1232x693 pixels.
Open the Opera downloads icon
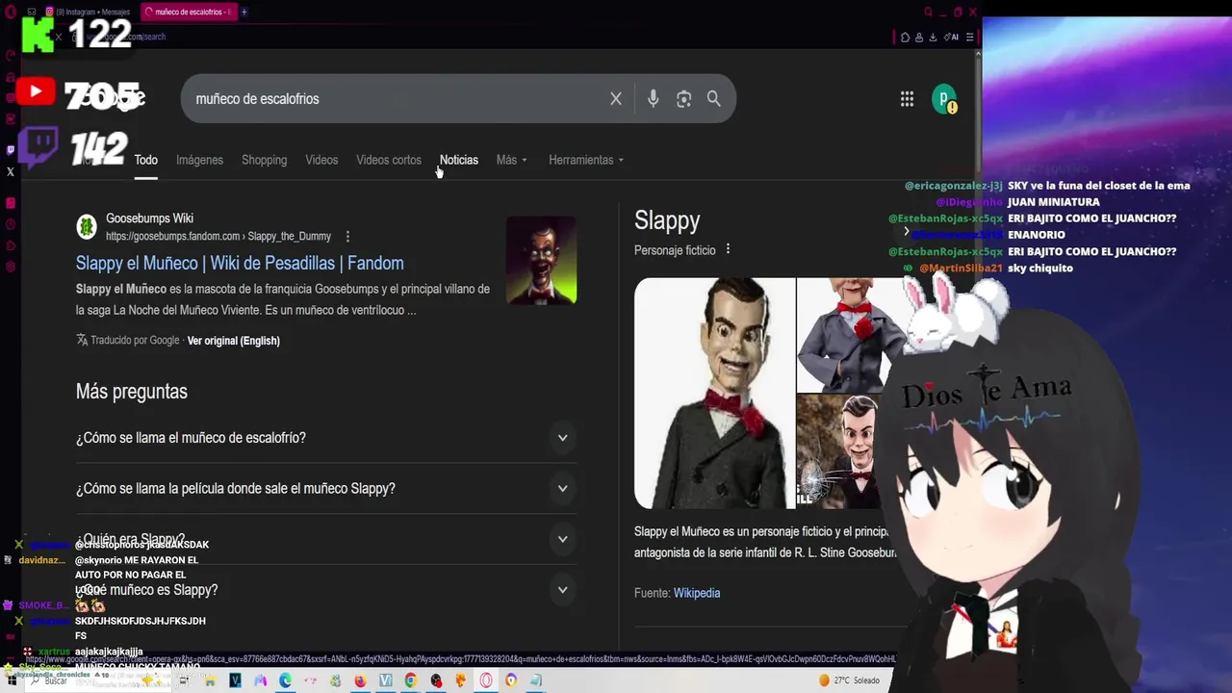[932, 38]
